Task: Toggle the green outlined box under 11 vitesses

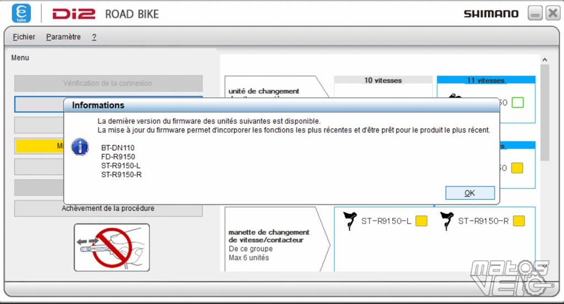Action: (518, 102)
